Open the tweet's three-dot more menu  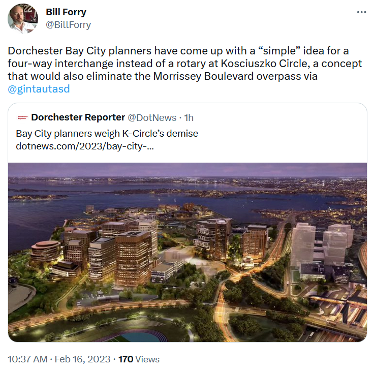(361, 12)
